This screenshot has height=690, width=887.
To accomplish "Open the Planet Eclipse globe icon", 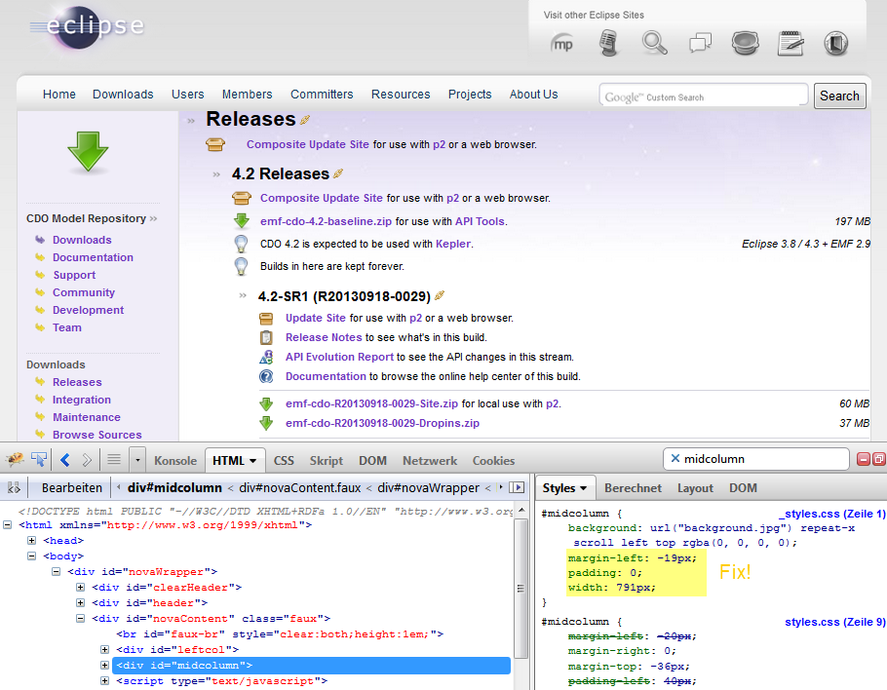I will pyautogui.click(x=745, y=43).
